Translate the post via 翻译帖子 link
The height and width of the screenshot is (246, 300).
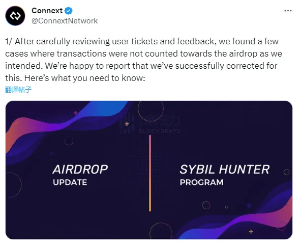[18, 90]
